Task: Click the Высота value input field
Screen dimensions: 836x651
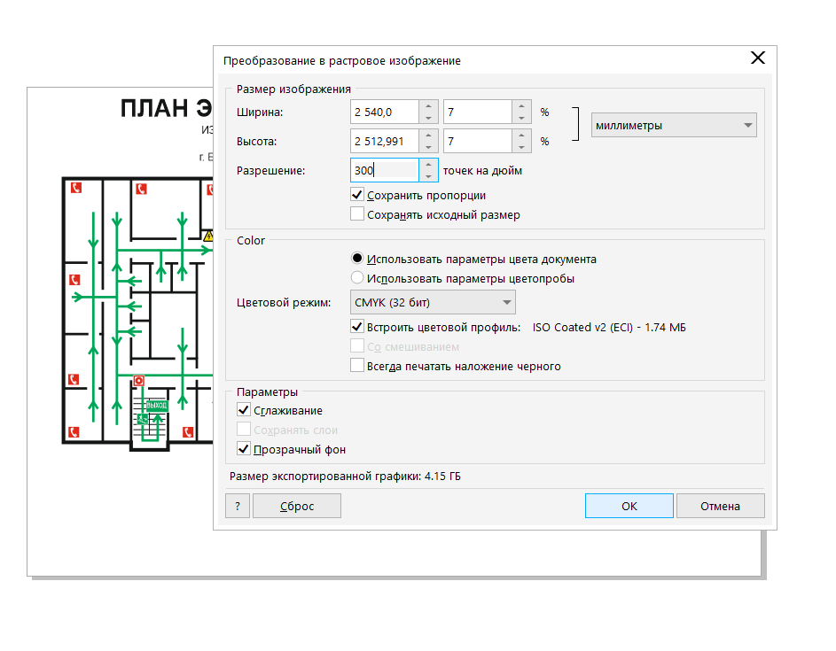Action: point(385,141)
